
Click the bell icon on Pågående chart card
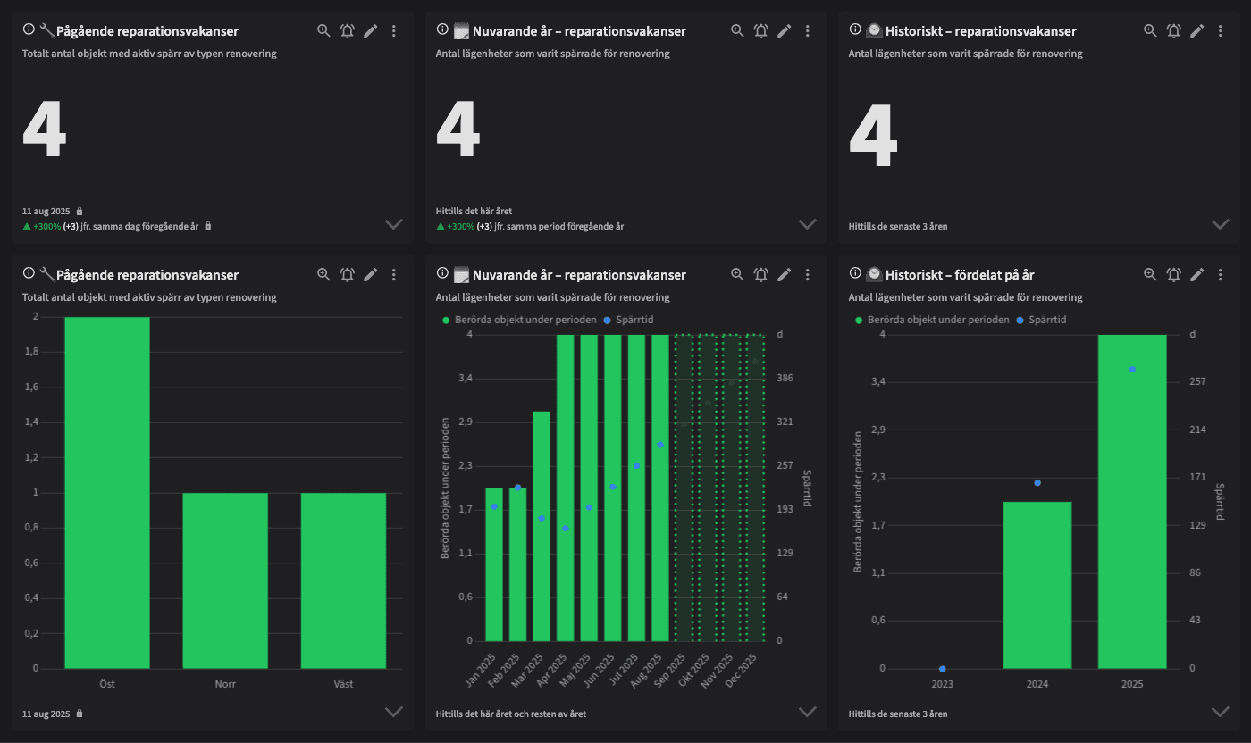[347, 274]
